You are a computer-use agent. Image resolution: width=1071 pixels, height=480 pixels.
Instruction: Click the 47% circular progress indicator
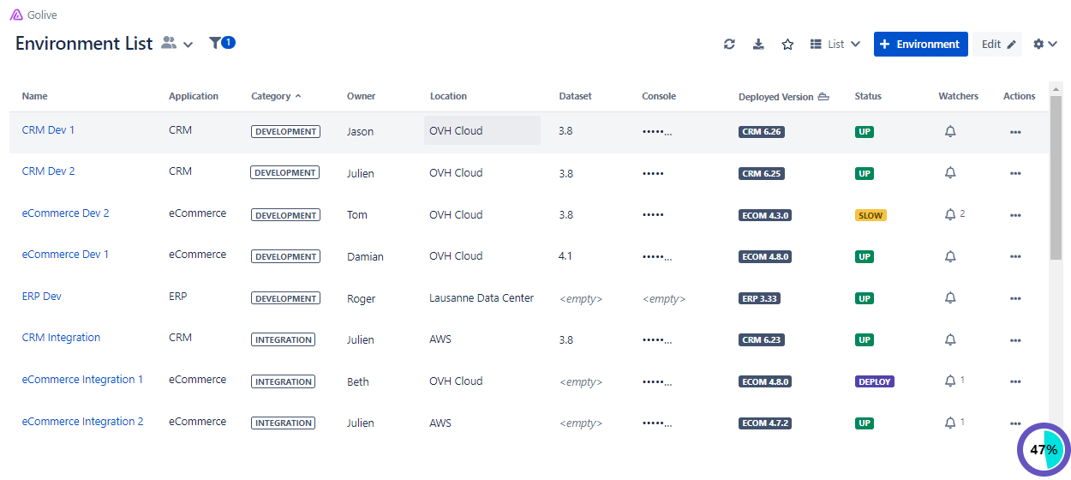1043,449
